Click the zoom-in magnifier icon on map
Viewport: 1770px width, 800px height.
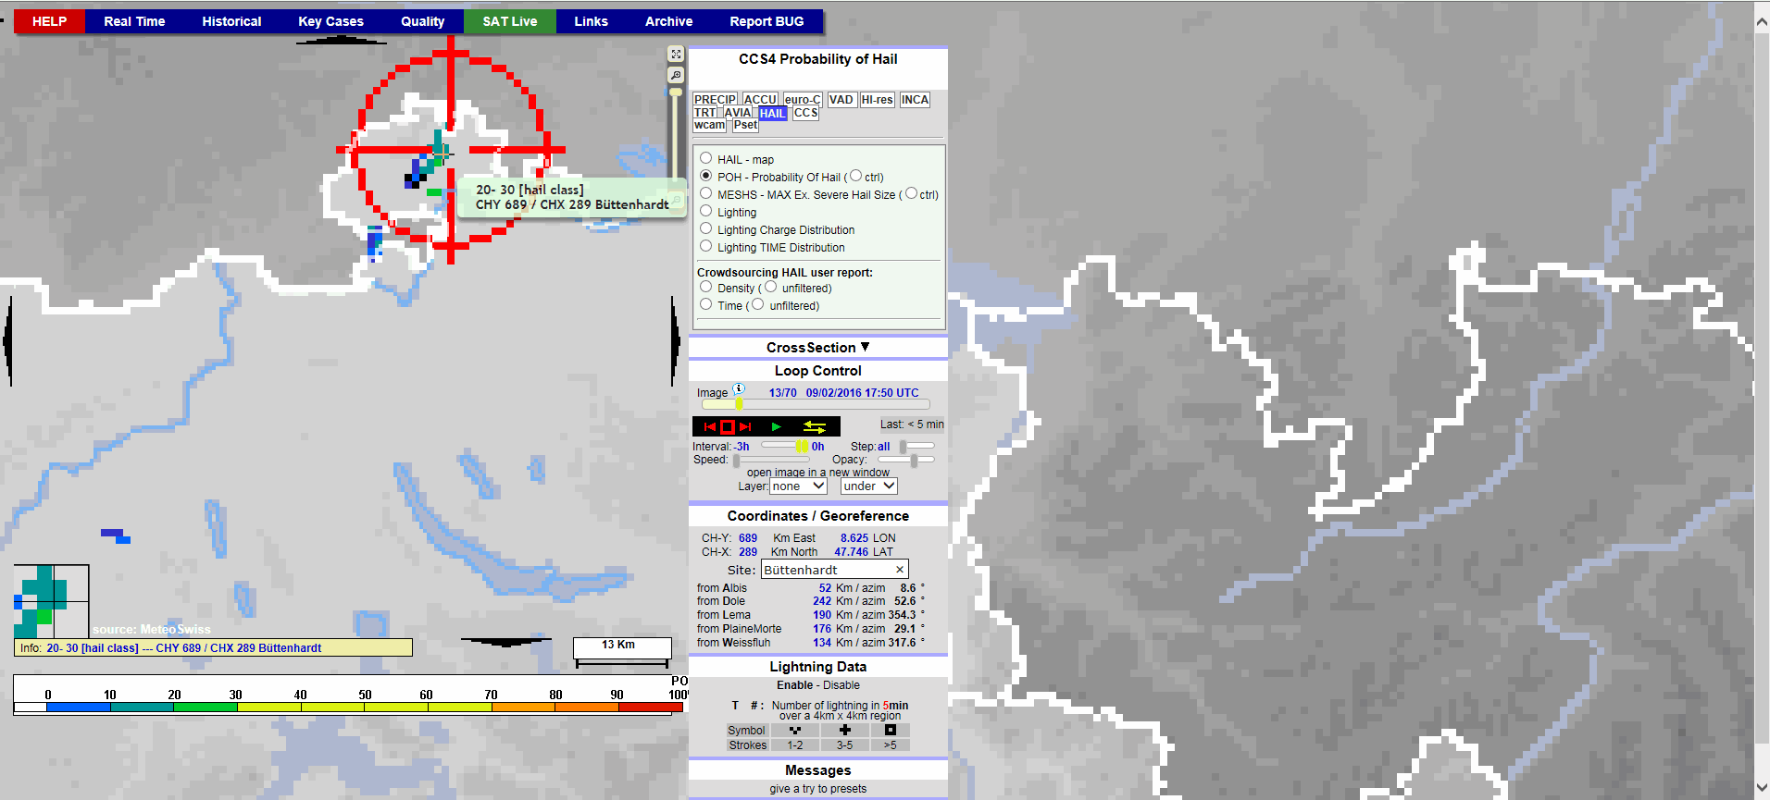(676, 75)
